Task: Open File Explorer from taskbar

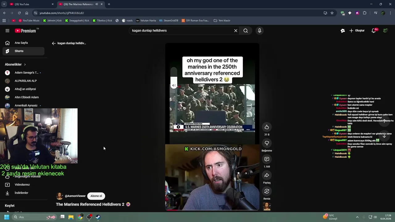Action: (x=71, y=217)
